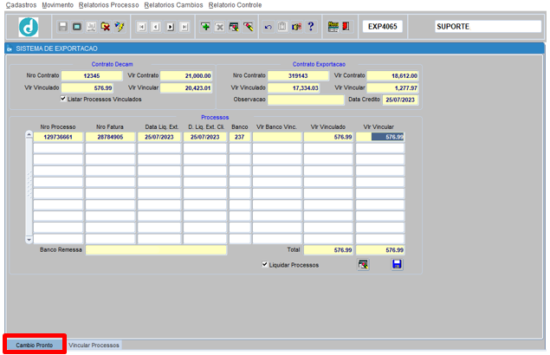550x355 pixels.
Task: Open the Movimento menu
Action: [58, 5]
